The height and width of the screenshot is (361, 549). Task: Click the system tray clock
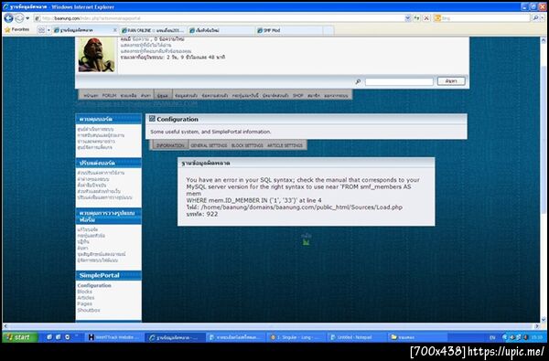537,337
